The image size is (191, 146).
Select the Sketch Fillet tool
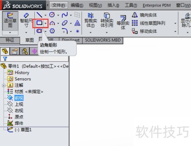[x=65, y=31]
